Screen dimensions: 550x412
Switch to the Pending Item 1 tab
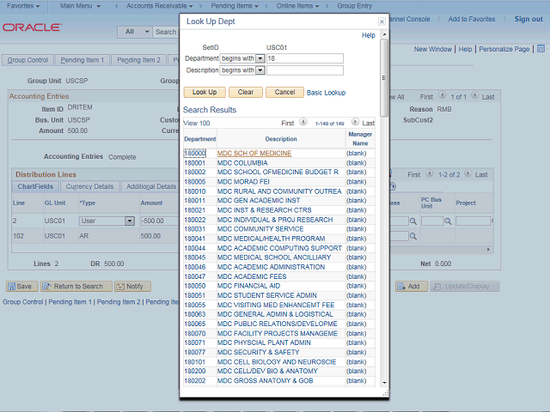point(82,60)
